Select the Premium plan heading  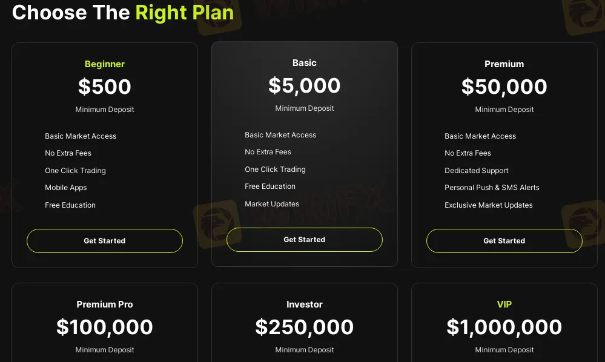(504, 64)
